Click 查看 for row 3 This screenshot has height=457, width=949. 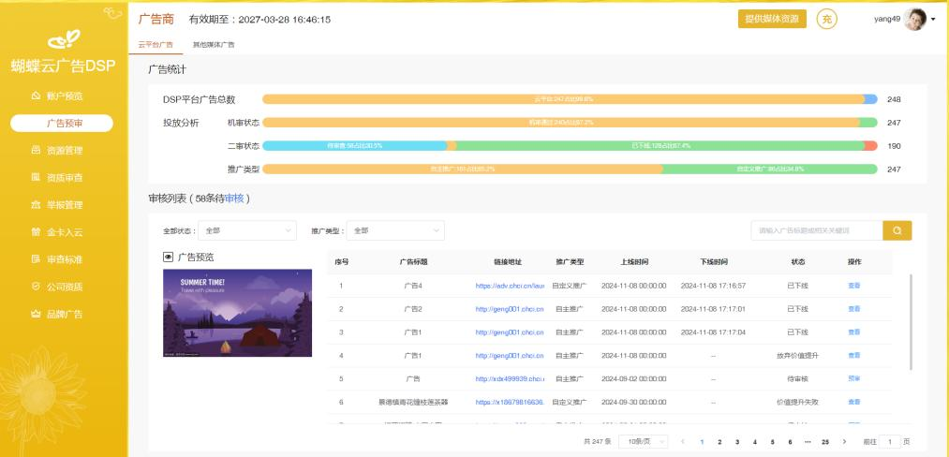coord(854,332)
